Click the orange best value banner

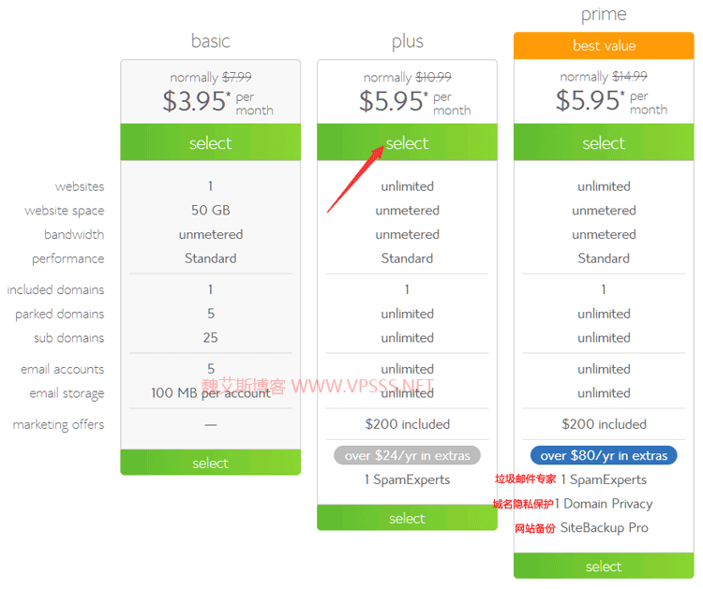[604, 46]
